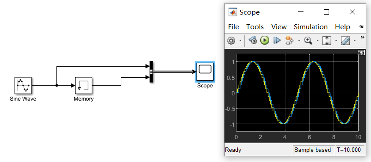The image size is (371, 162).
Task: Show more toolbar items with double chevron
Action: [x=362, y=38]
